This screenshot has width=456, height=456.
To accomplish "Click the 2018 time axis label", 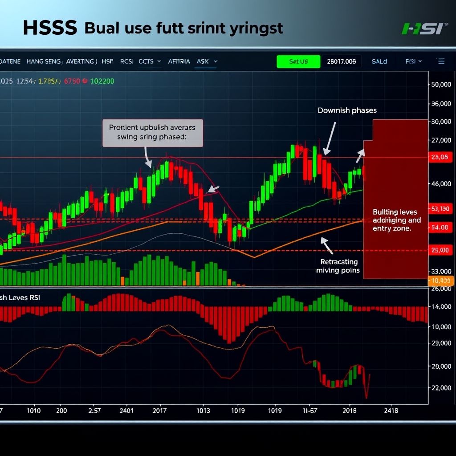I will (x=350, y=411).
